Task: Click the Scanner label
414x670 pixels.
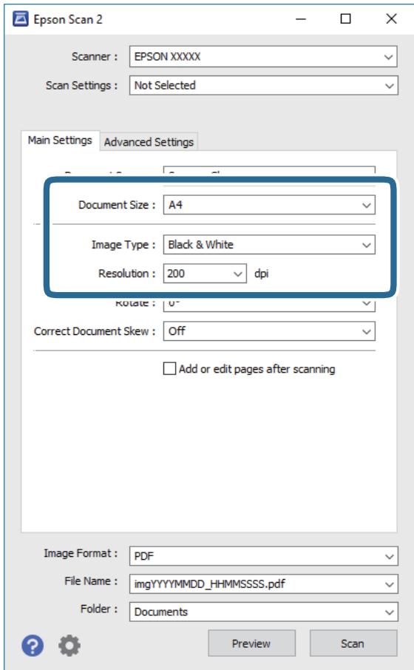Action: (x=94, y=57)
